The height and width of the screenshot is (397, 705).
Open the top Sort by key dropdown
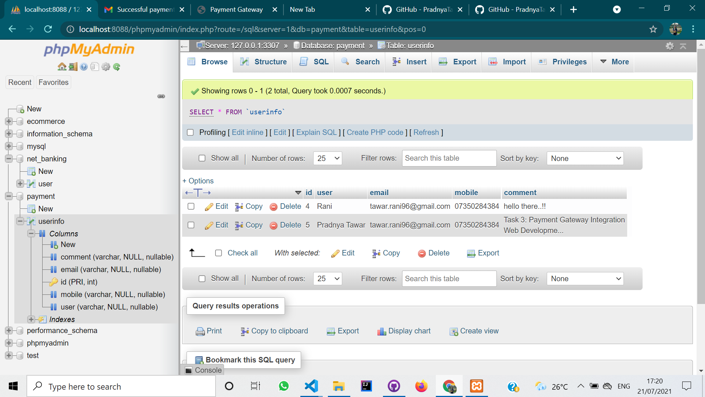[x=585, y=158]
